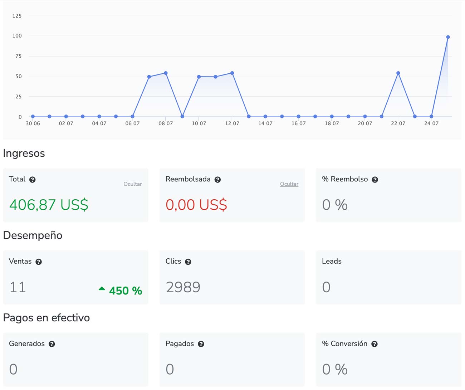Viewport: 465px width, 390px height.
Task: Select the chart data point at 12 07
Action: [232, 73]
